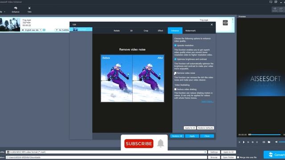Click the Apply to All button beside Settings

click(x=228, y=152)
